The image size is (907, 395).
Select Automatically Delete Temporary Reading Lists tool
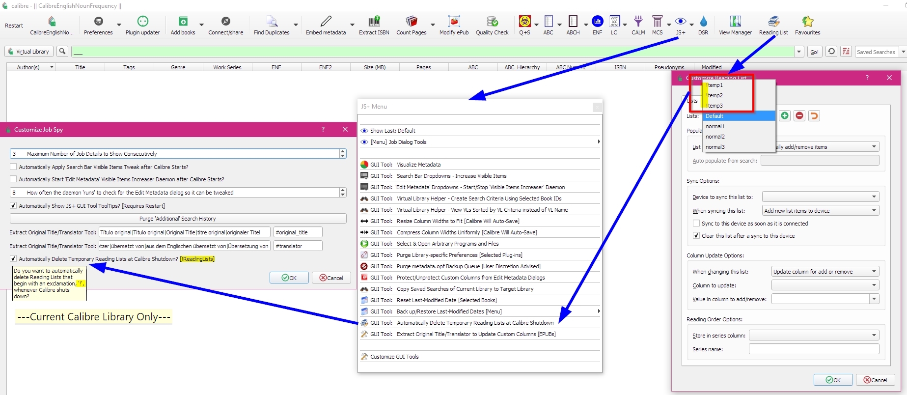pos(480,323)
